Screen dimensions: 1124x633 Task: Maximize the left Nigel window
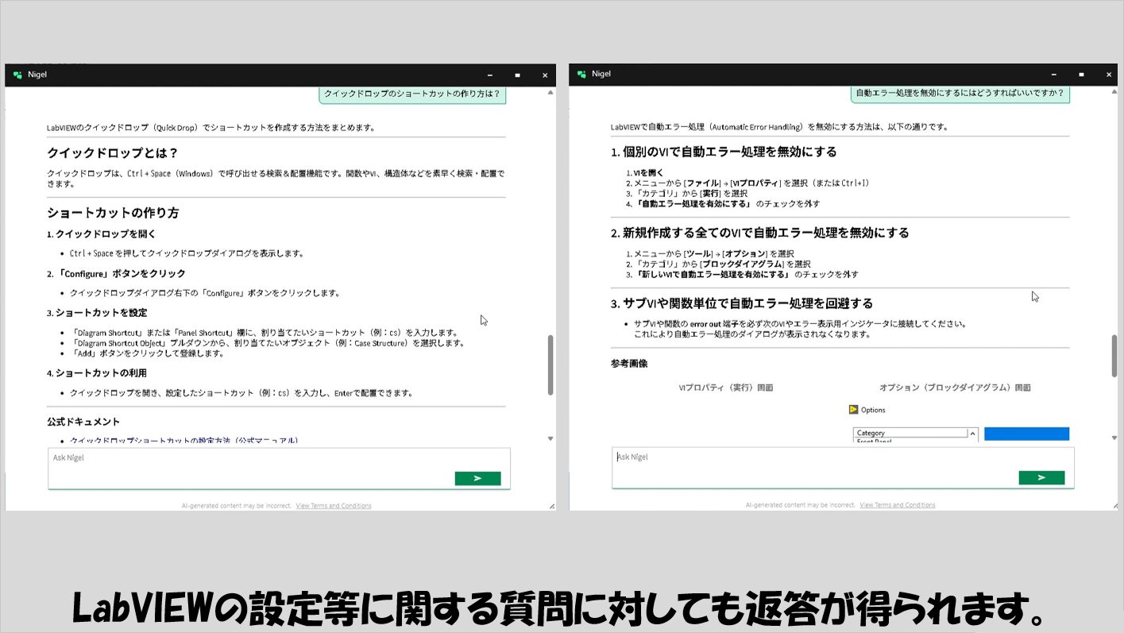coord(517,75)
